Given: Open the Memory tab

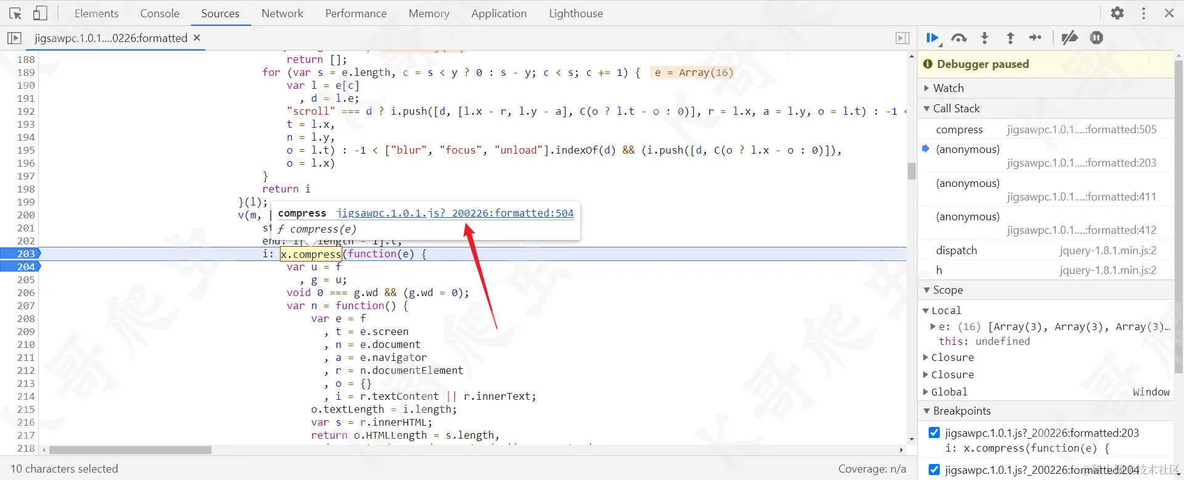Looking at the screenshot, I should coord(429,13).
